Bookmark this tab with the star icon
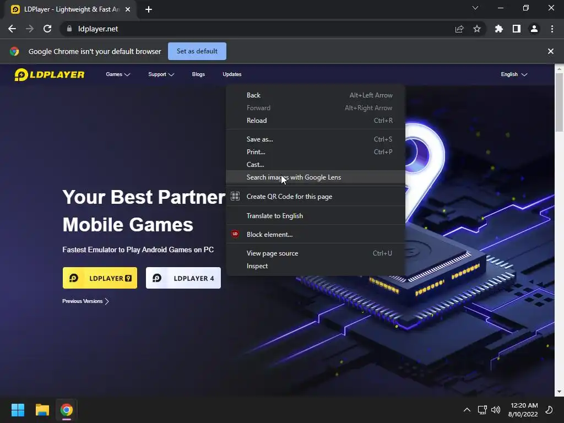564x423 pixels. coord(477,29)
